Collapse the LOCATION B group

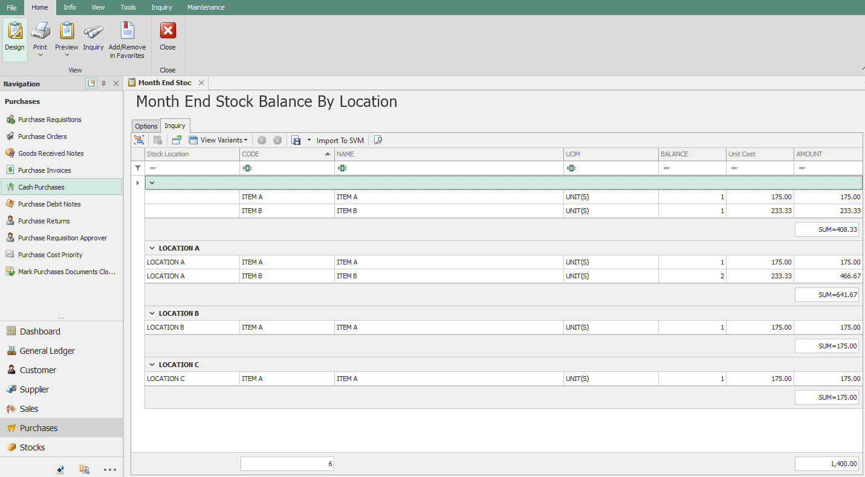[x=152, y=313]
